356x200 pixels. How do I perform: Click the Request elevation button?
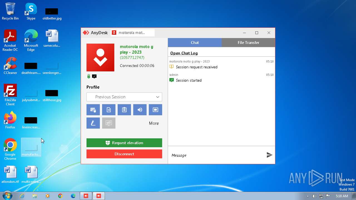(124, 143)
